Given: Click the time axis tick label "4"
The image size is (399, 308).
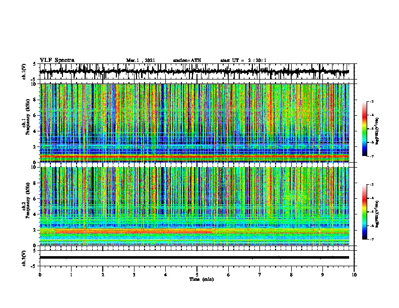Looking at the screenshot, I should pos(166,275).
